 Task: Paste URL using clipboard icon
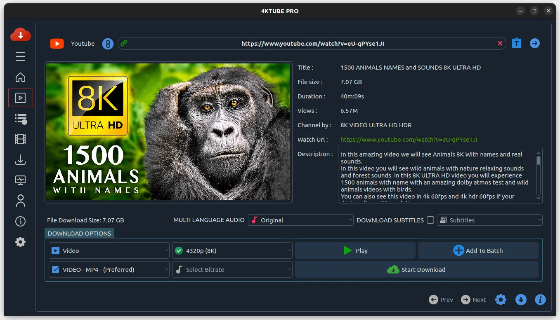click(517, 43)
